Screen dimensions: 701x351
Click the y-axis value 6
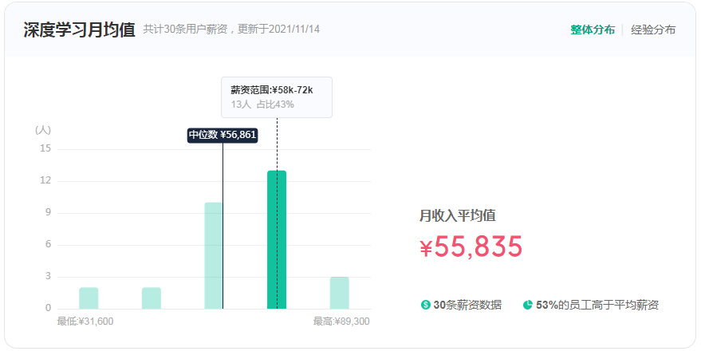(x=49, y=245)
